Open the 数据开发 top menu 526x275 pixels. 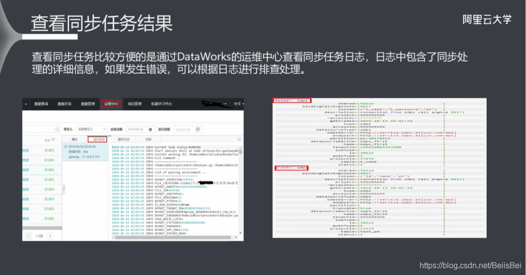click(x=65, y=104)
